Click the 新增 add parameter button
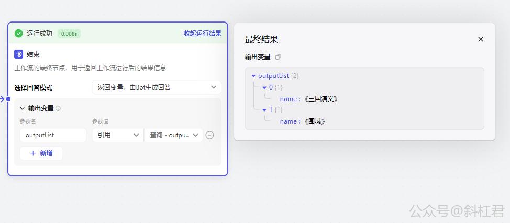The height and width of the screenshot is (223, 510). coord(41,153)
